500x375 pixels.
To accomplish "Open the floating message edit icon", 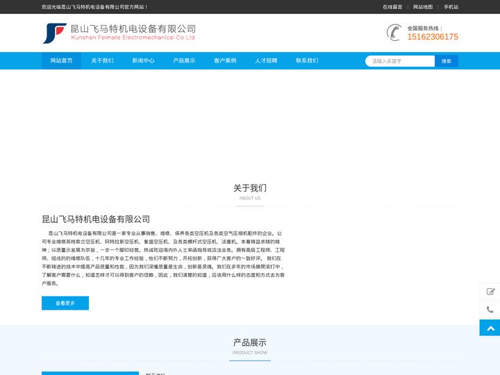I will point(490,292).
